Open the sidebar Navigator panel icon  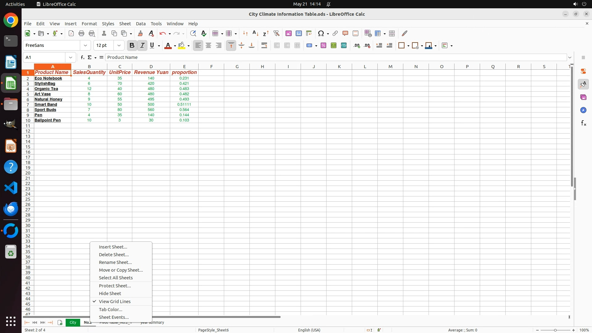coord(583,110)
